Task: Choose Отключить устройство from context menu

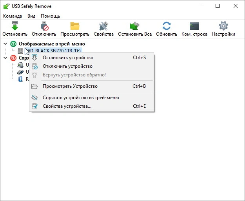Action: (67, 66)
